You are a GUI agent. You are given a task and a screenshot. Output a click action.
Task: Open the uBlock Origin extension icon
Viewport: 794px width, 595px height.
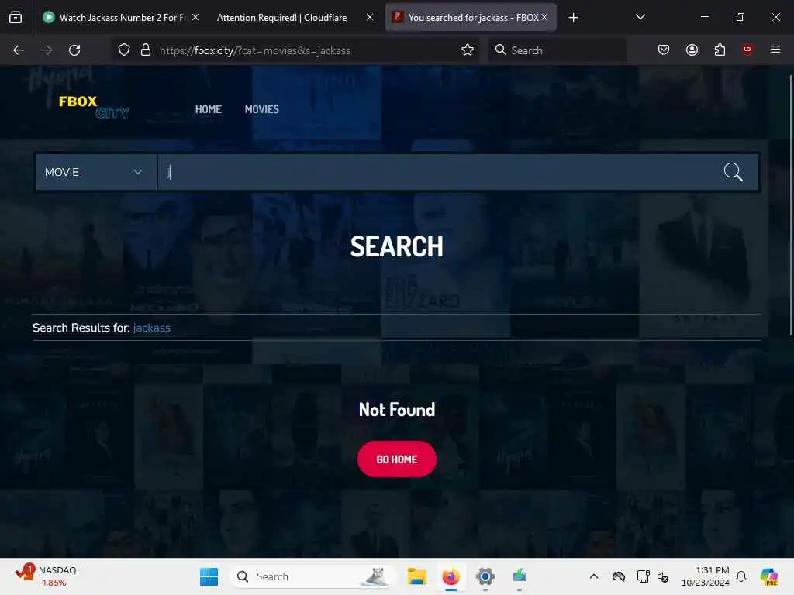pos(747,50)
